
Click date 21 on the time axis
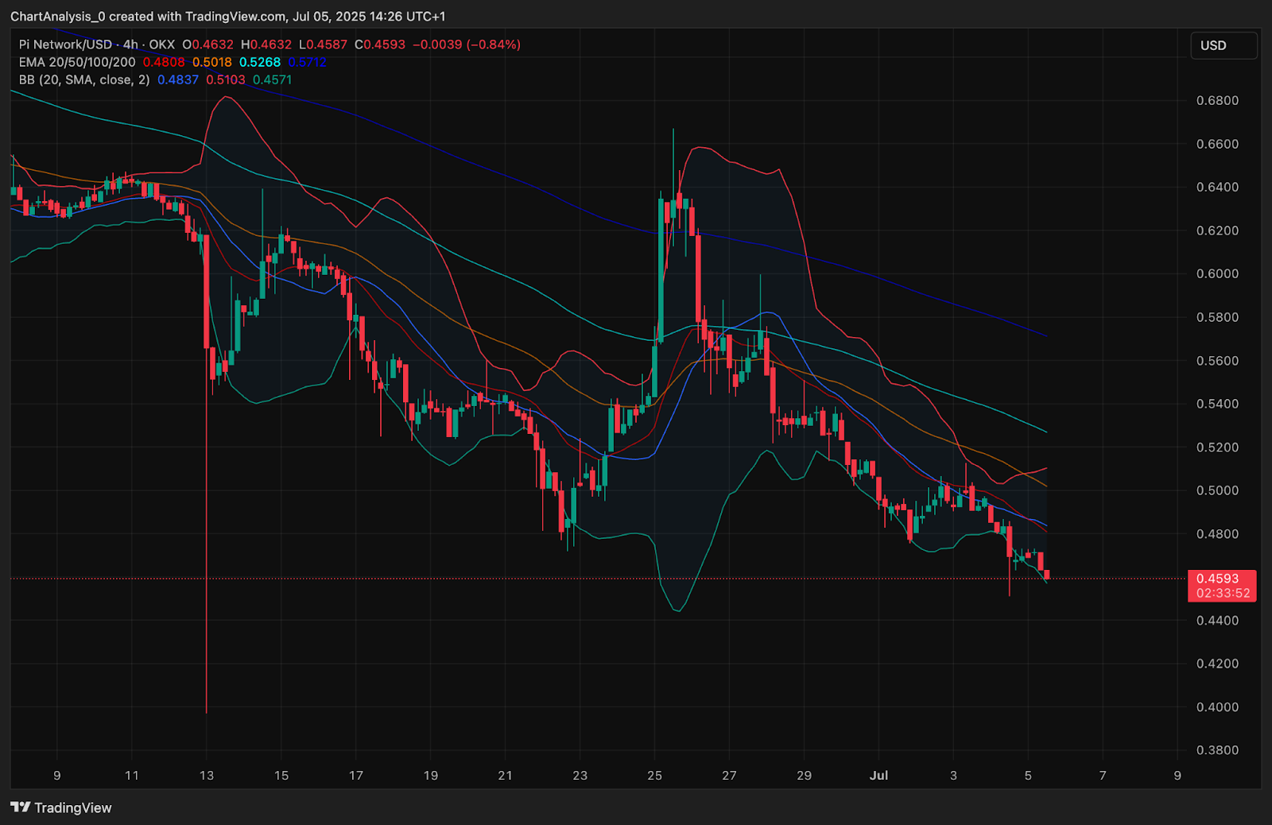pos(506,775)
